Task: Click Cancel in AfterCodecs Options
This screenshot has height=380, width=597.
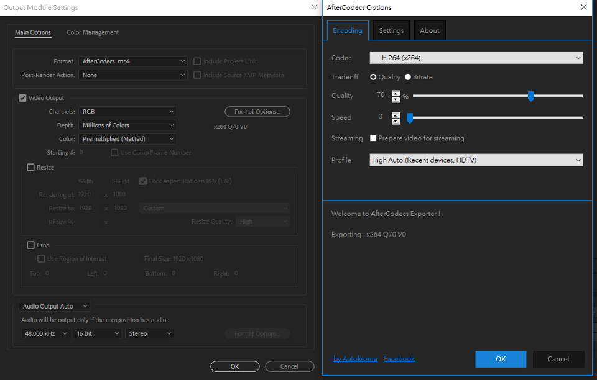Action: [558, 359]
